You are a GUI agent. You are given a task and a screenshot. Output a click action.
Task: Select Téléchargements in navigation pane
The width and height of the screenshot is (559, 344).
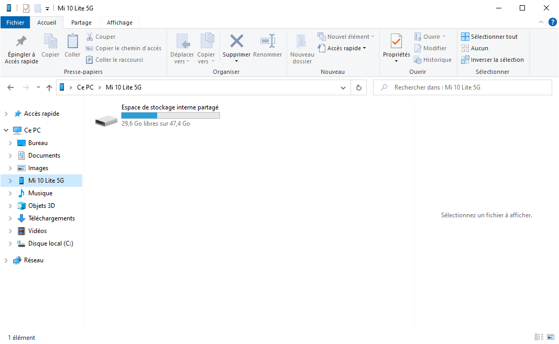(51, 218)
